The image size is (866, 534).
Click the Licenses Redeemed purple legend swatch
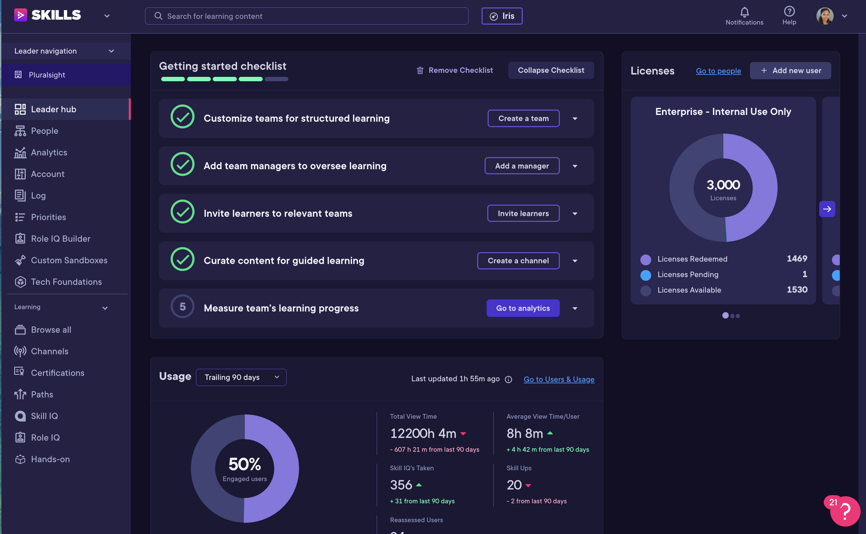pos(645,260)
